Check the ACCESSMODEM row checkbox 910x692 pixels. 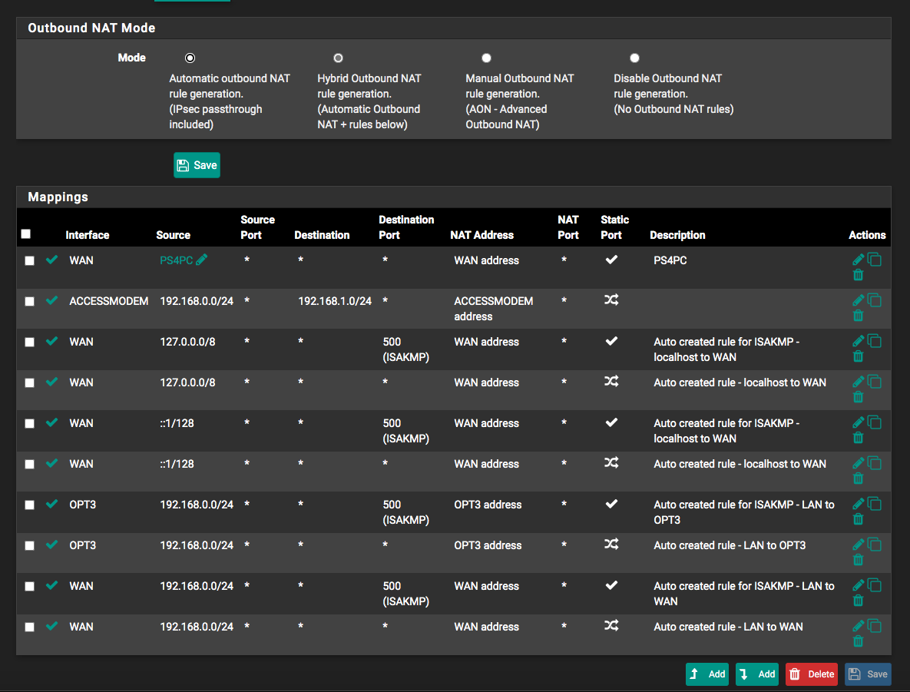coord(30,301)
